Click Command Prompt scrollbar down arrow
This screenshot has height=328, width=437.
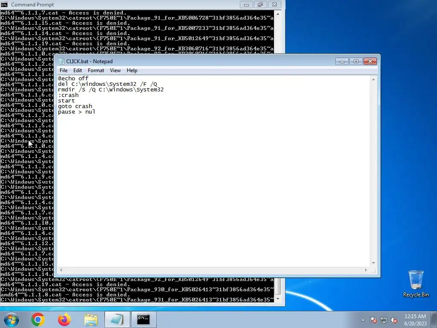(278, 299)
